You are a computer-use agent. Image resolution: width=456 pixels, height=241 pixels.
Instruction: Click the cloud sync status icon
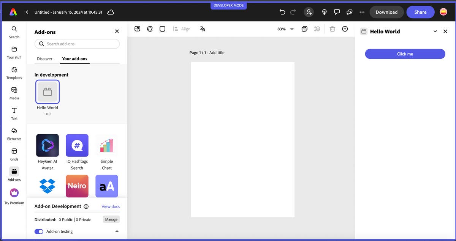[111, 12]
